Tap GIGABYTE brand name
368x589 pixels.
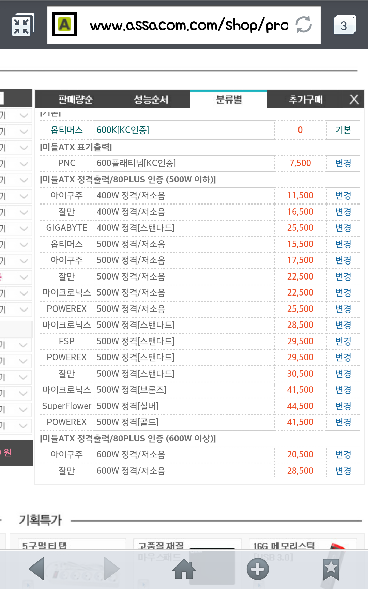(x=67, y=228)
